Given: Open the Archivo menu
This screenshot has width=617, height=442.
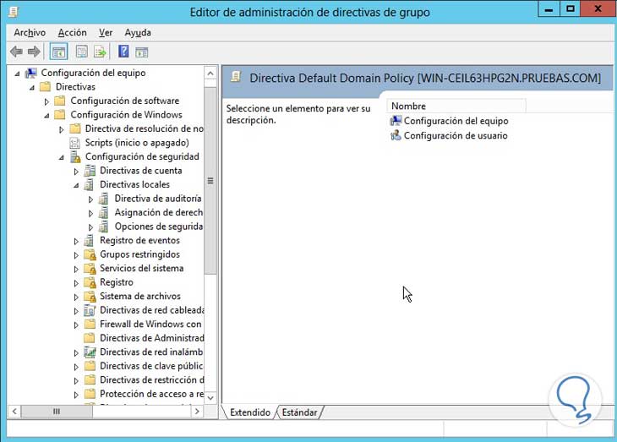Looking at the screenshot, I should [30, 33].
